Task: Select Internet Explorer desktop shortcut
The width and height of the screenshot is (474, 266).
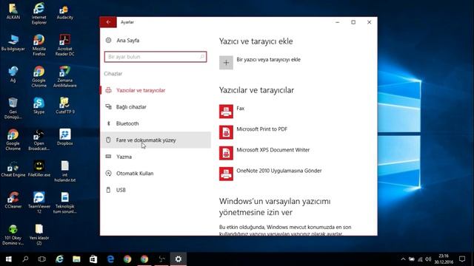Action: (x=39, y=13)
